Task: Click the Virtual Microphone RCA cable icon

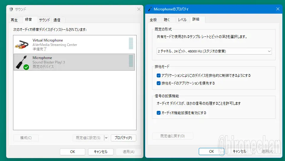Action: (22, 44)
